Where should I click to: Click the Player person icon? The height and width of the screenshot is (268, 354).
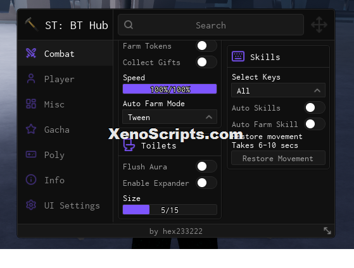click(31, 78)
